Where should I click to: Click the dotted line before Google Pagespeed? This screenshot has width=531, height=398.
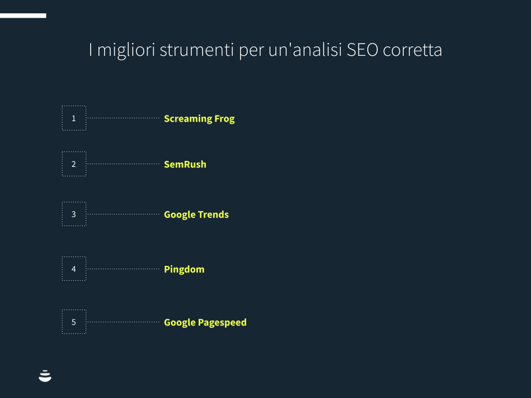click(x=123, y=322)
